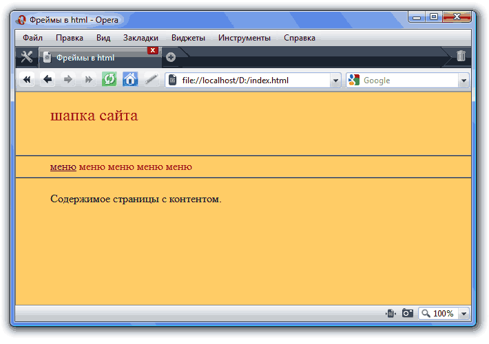Open the closed tabs trash icon
The image size is (489, 344).
461,57
